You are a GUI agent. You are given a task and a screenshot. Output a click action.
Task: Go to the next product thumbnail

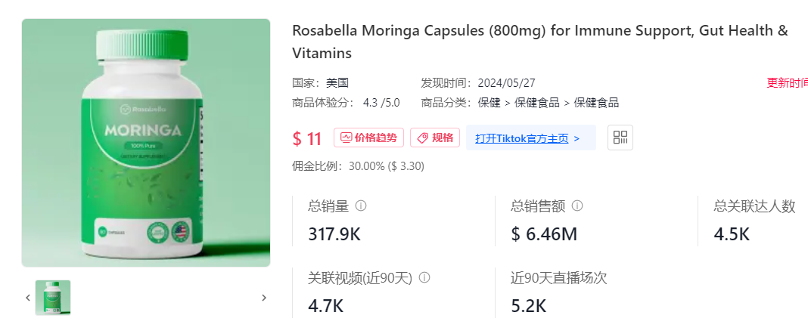264,298
